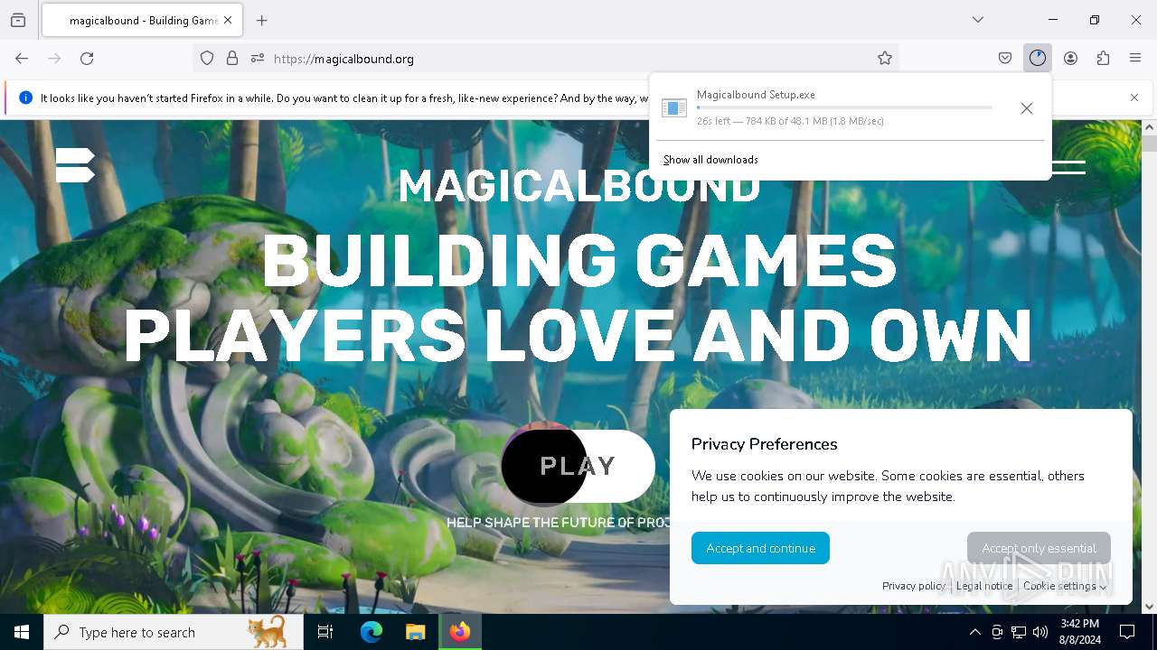Viewport: 1157px width, 650px height.
Task: Show hidden system tray icons
Action: coord(974,632)
